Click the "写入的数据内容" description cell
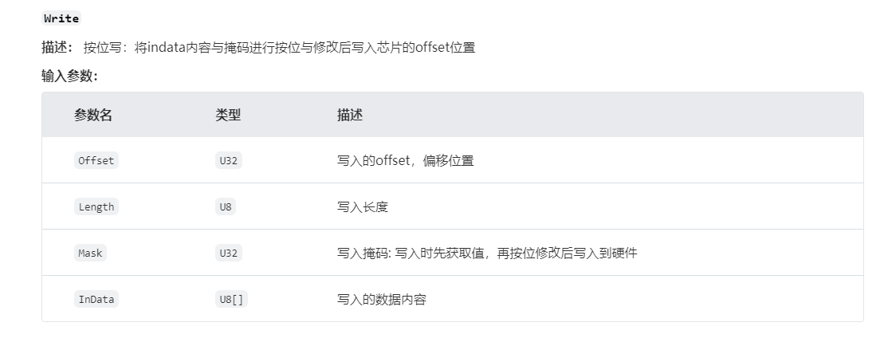Viewport: 888px width, 338px height. point(382,299)
